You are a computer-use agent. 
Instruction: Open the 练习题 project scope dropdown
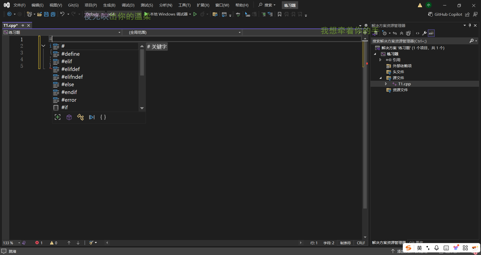pos(62,32)
